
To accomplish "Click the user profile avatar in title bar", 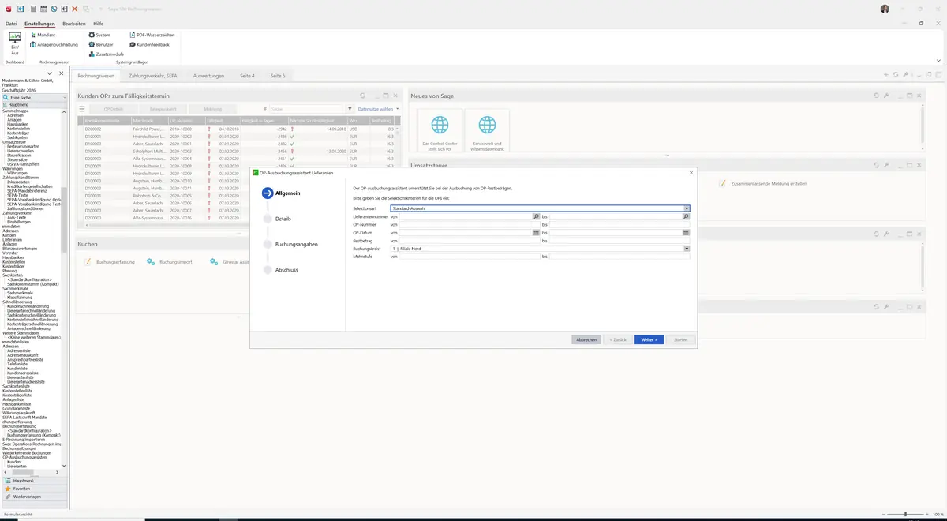I will (x=885, y=9).
